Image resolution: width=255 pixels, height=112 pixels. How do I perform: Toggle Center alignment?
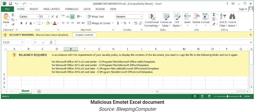point(68,23)
